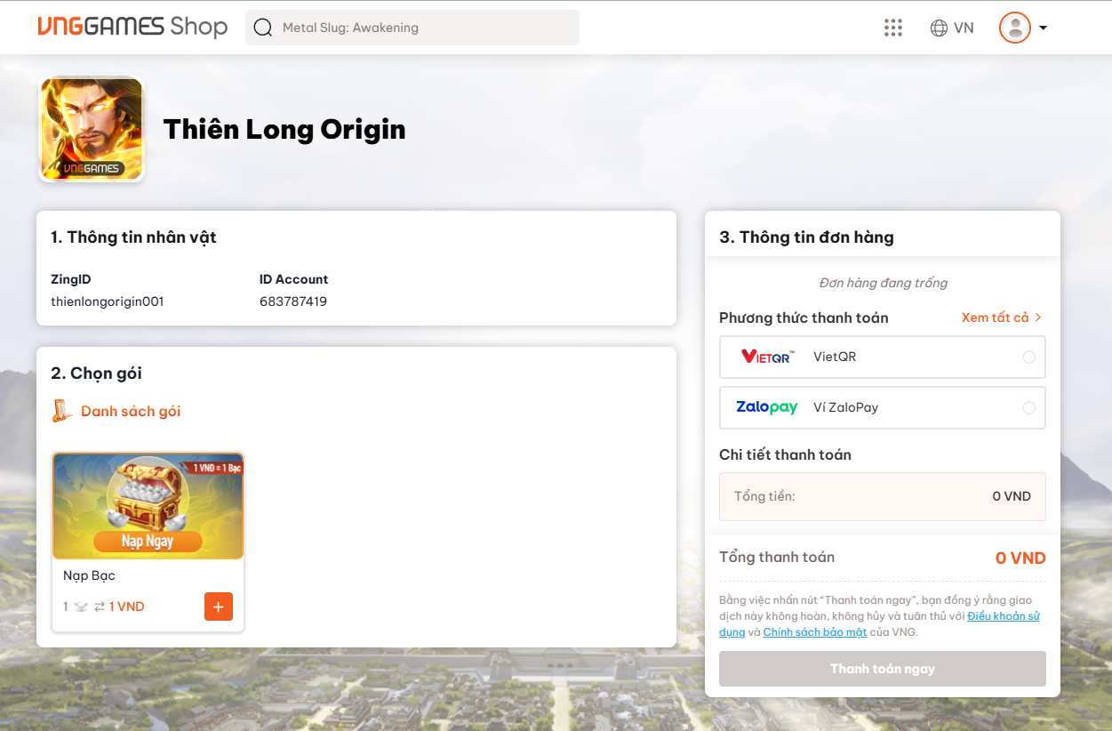Screen dimensions: 1112x731
Task: Click the ZingID field label
Action: 71,279
